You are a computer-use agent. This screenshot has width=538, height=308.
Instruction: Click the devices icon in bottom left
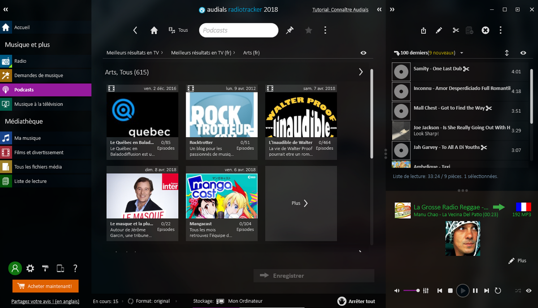click(x=60, y=269)
